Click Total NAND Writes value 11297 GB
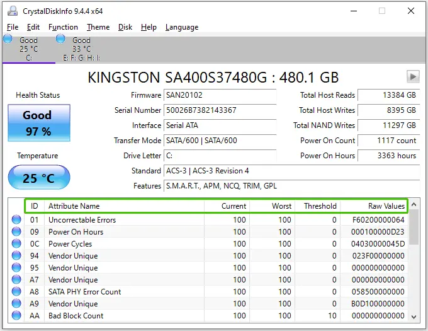The height and width of the screenshot is (331, 428). (x=389, y=125)
